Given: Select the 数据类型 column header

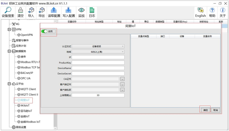Looking at the screenshot, I should 160,22.
